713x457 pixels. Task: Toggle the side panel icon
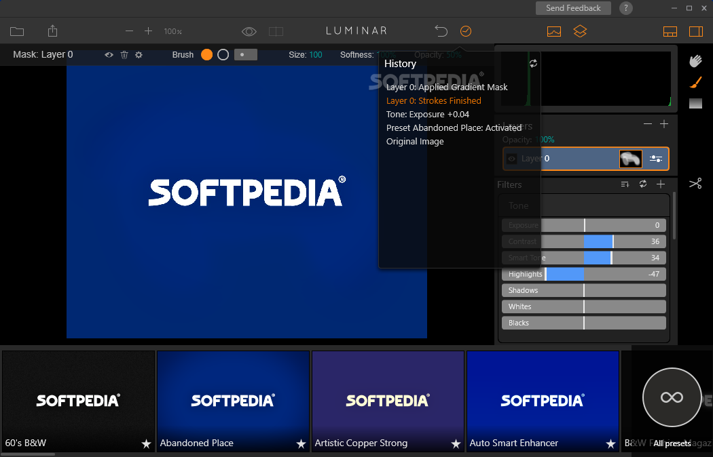click(x=696, y=31)
